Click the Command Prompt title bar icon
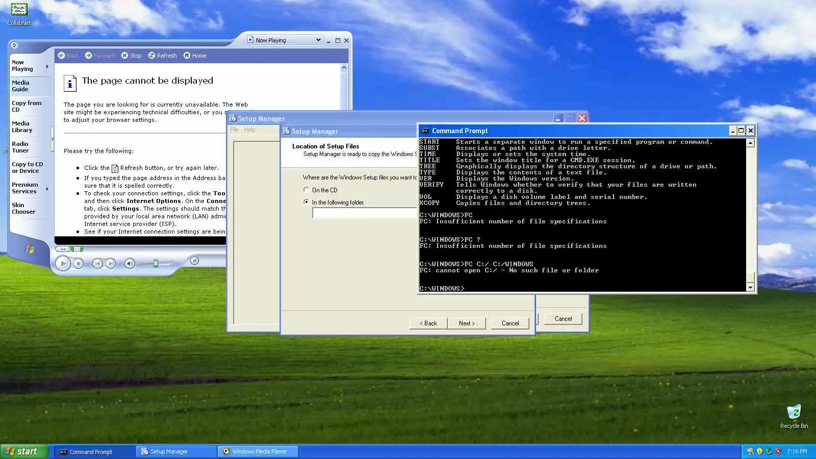The width and height of the screenshot is (816, 459). click(424, 131)
